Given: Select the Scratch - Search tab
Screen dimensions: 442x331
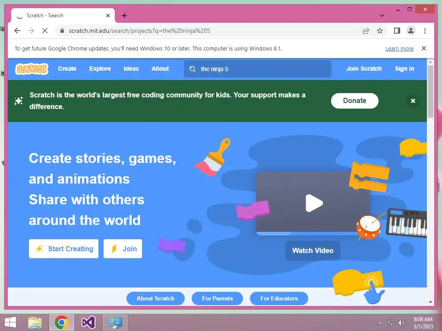Looking at the screenshot, I should [x=63, y=16].
